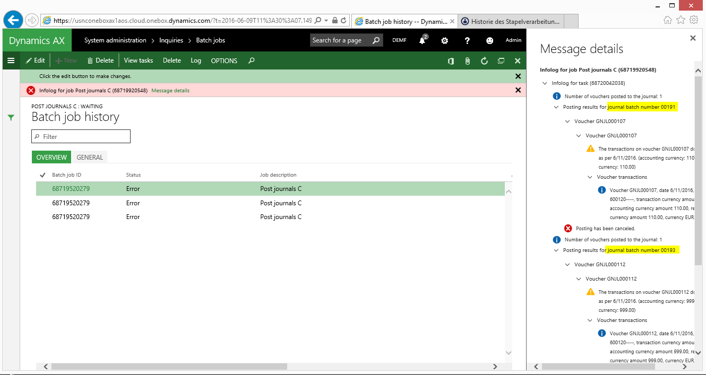Open the attachments paperclip icon

pyautogui.click(x=467, y=61)
